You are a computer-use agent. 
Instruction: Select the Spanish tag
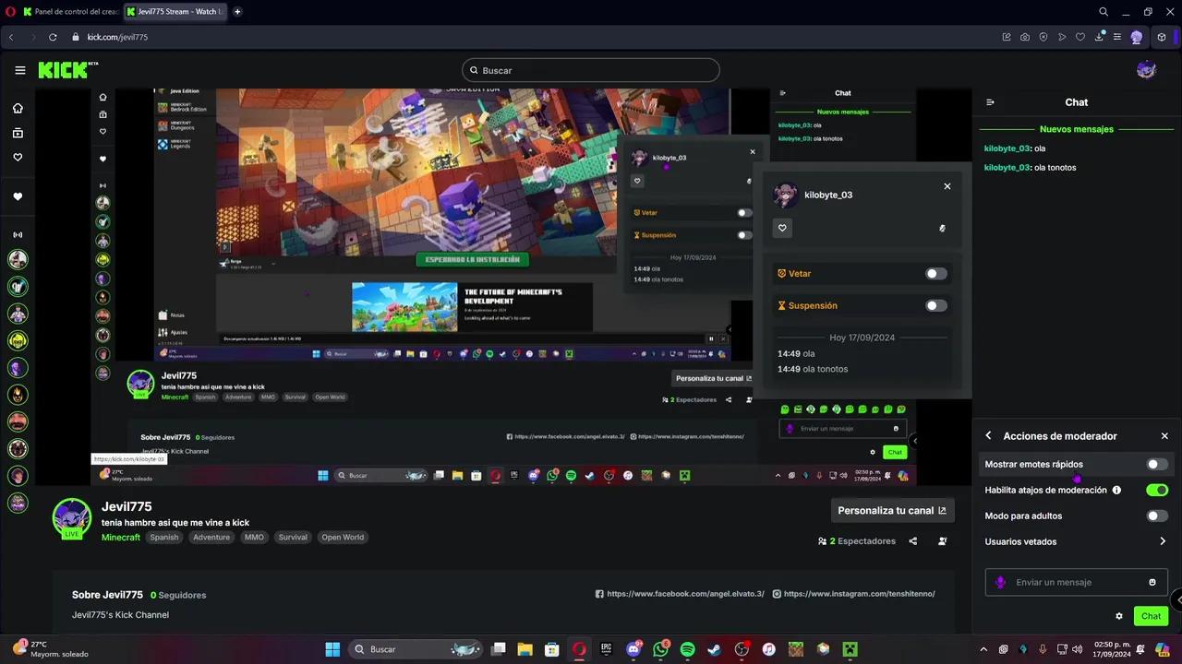click(x=164, y=537)
